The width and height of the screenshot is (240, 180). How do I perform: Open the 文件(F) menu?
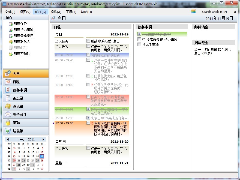10,12
